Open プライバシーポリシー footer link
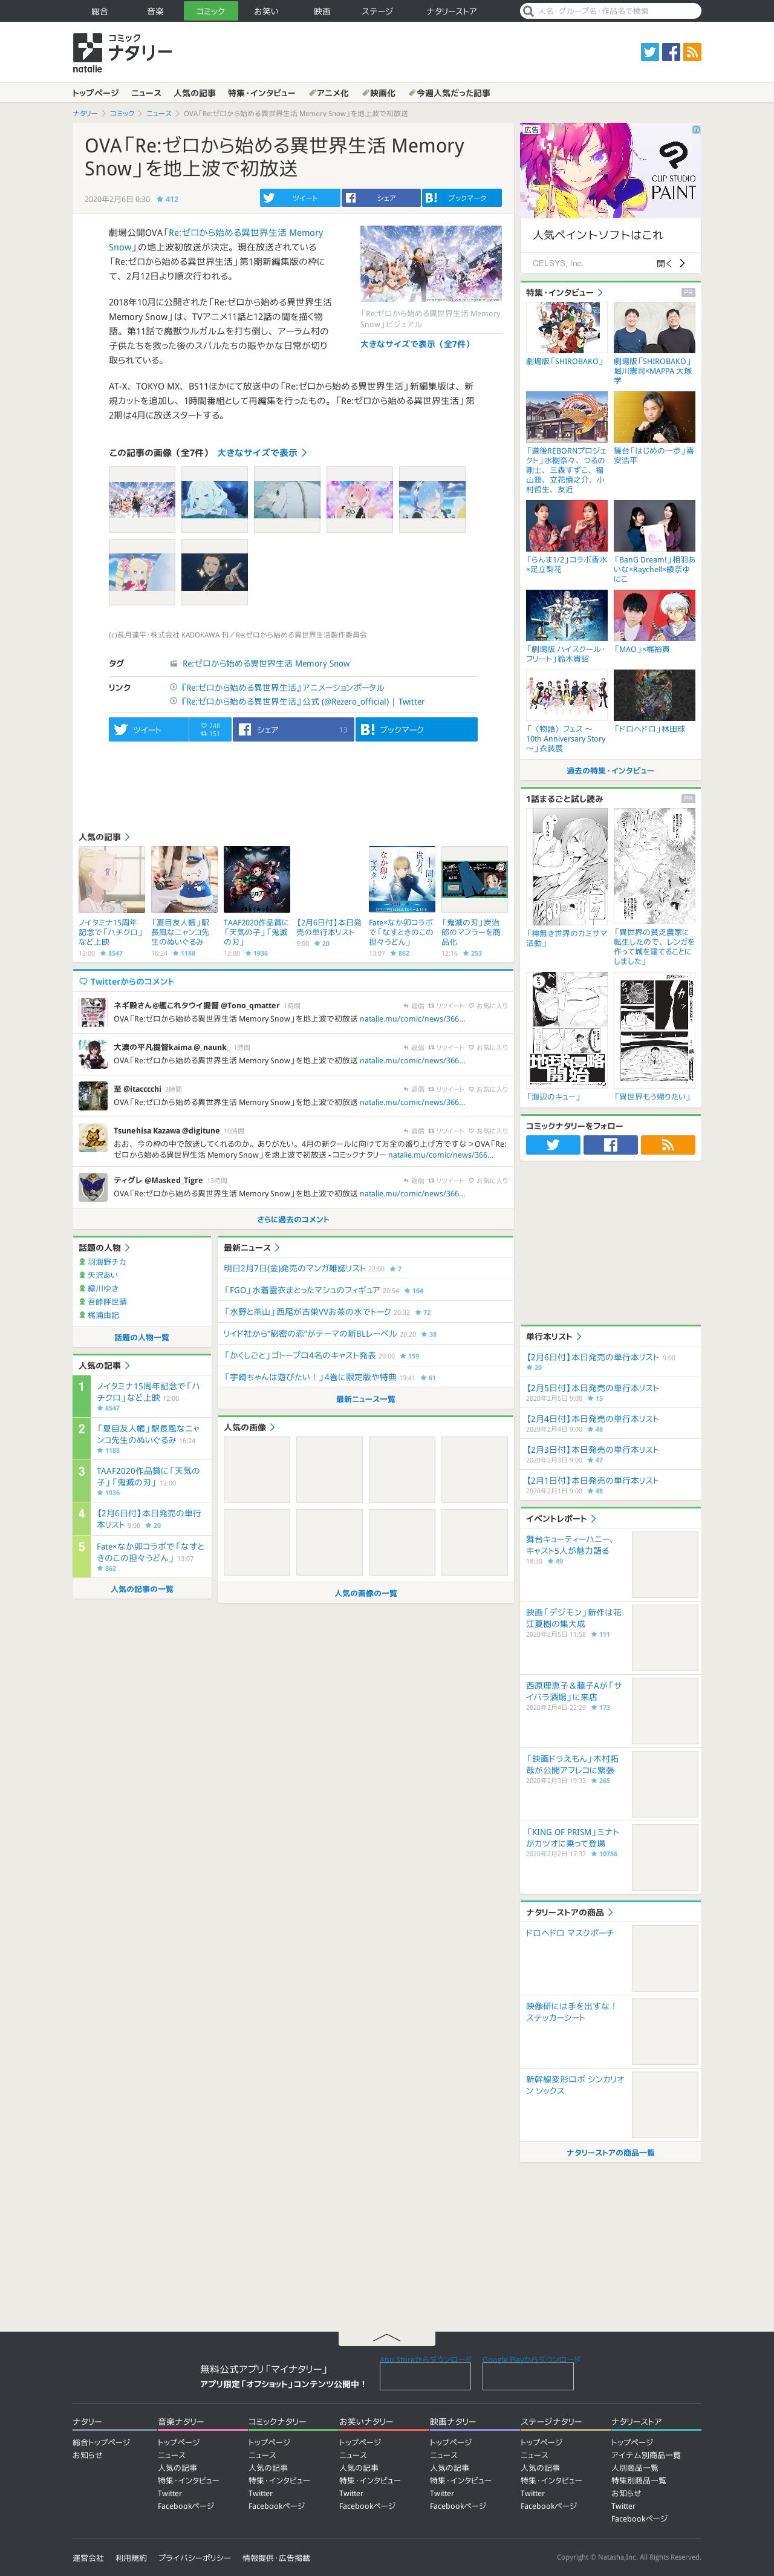Viewport: 774px width, 2576px height. 194,2557
